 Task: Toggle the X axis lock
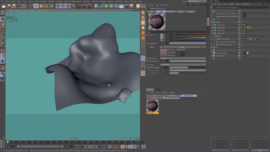(x=58, y=6)
